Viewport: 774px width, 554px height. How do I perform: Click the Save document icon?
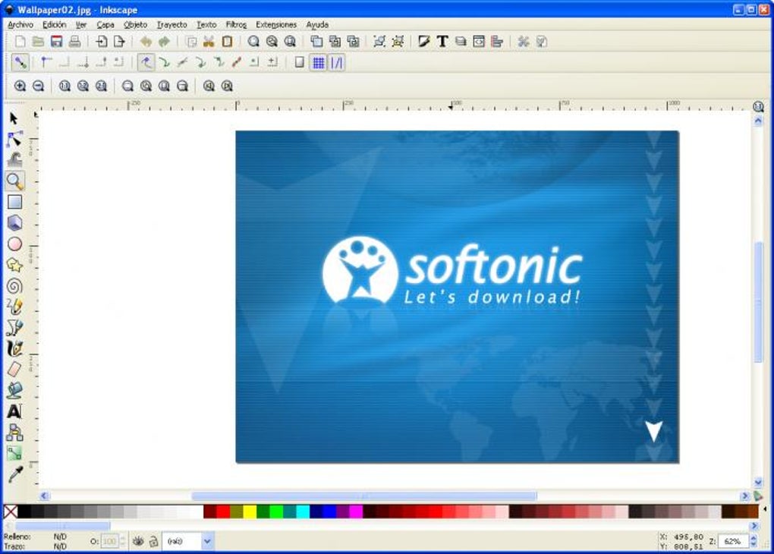point(57,42)
